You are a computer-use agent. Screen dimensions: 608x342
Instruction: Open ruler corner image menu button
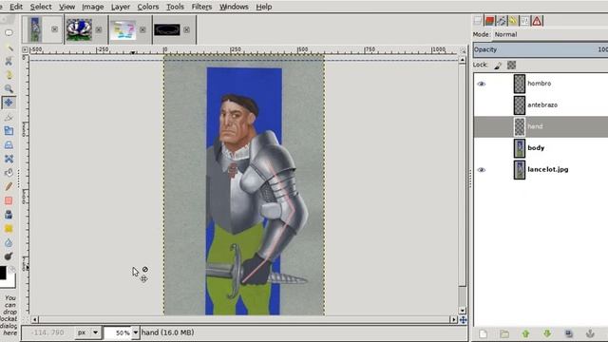click(x=26, y=49)
